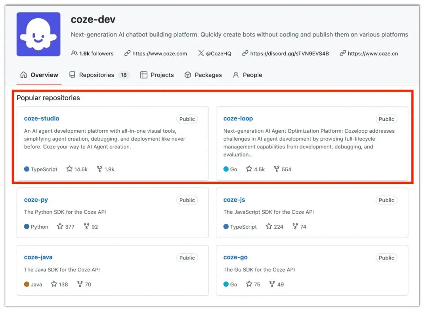Click the star icon on coze-java
Image resolution: width=428 pixels, height=313 pixels.
pos(54,284)
